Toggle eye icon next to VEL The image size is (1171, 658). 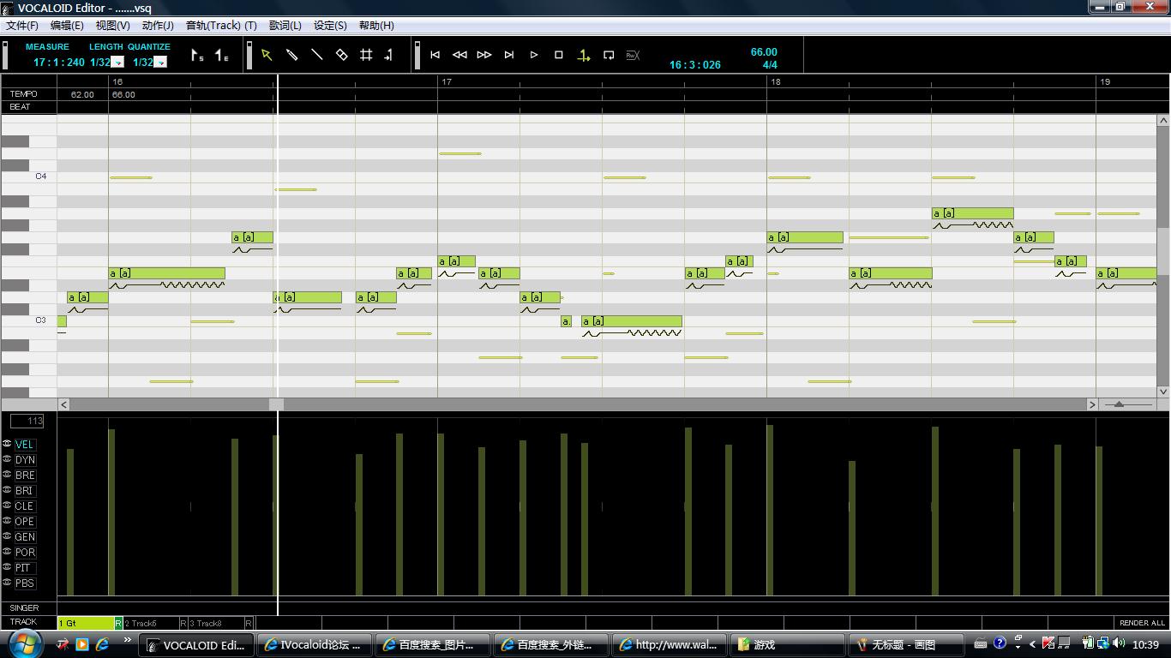pos(7,444)
